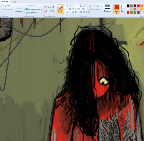
Task: Pick the dark gray palette swatch
Action: (x=132, y=6)
